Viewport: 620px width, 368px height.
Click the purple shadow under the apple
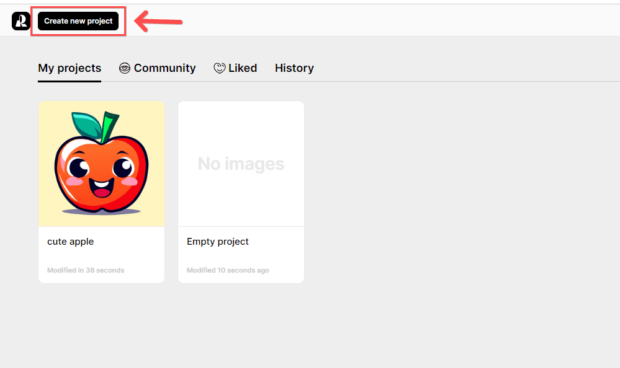pyautogui.click(x=101, y=212)
